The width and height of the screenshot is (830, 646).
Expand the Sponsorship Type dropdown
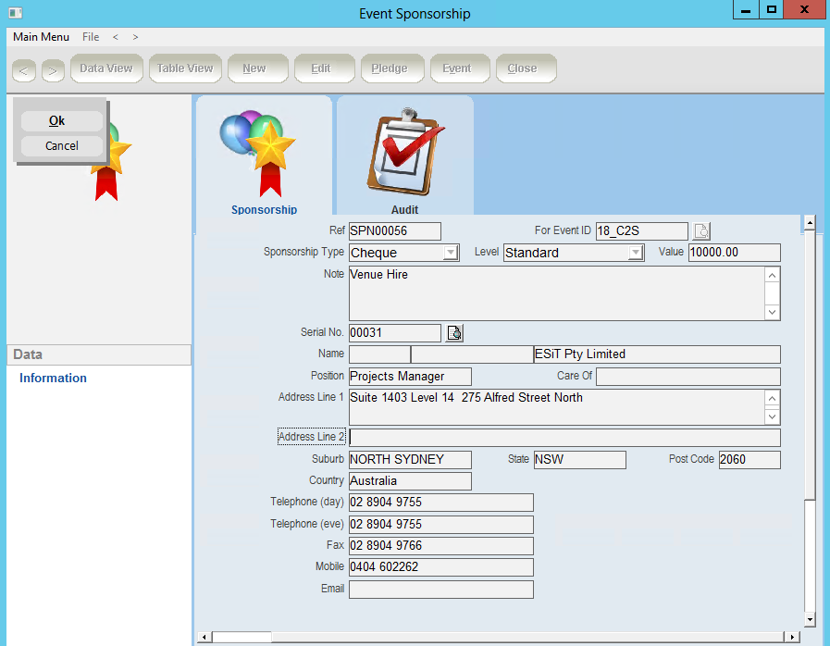pyautogui.click(x=451, y=253)
